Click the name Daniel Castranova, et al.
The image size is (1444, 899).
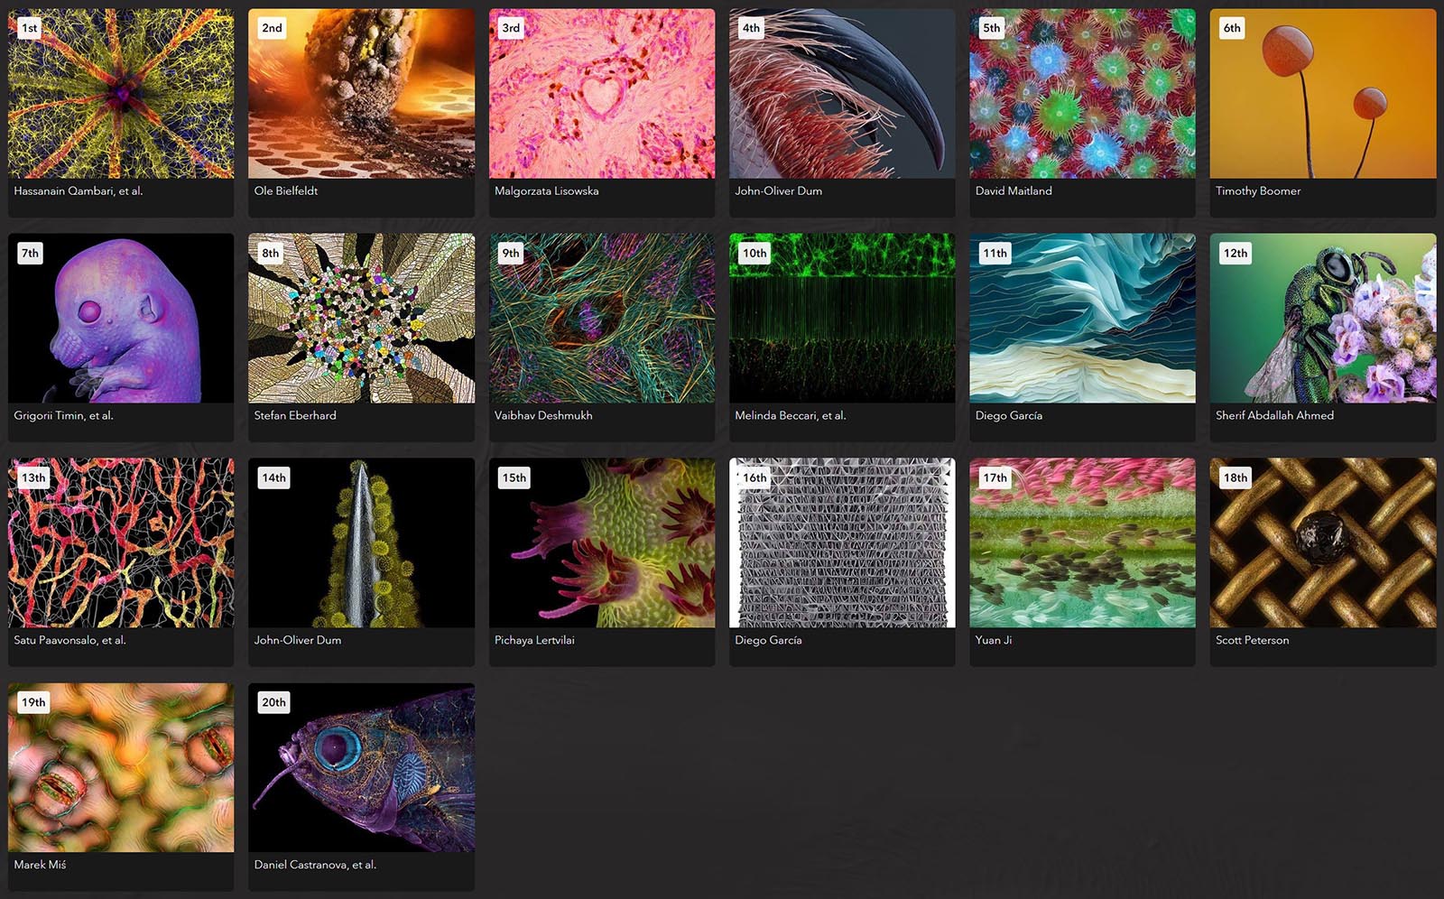(315, 865)
